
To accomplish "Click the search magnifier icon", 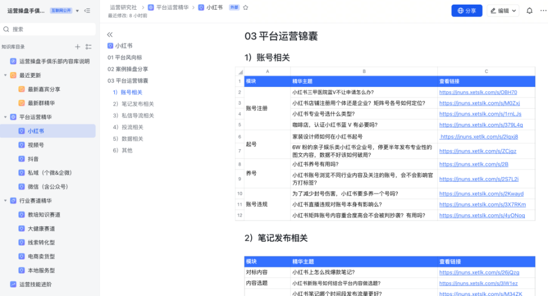I will point(6,29).
